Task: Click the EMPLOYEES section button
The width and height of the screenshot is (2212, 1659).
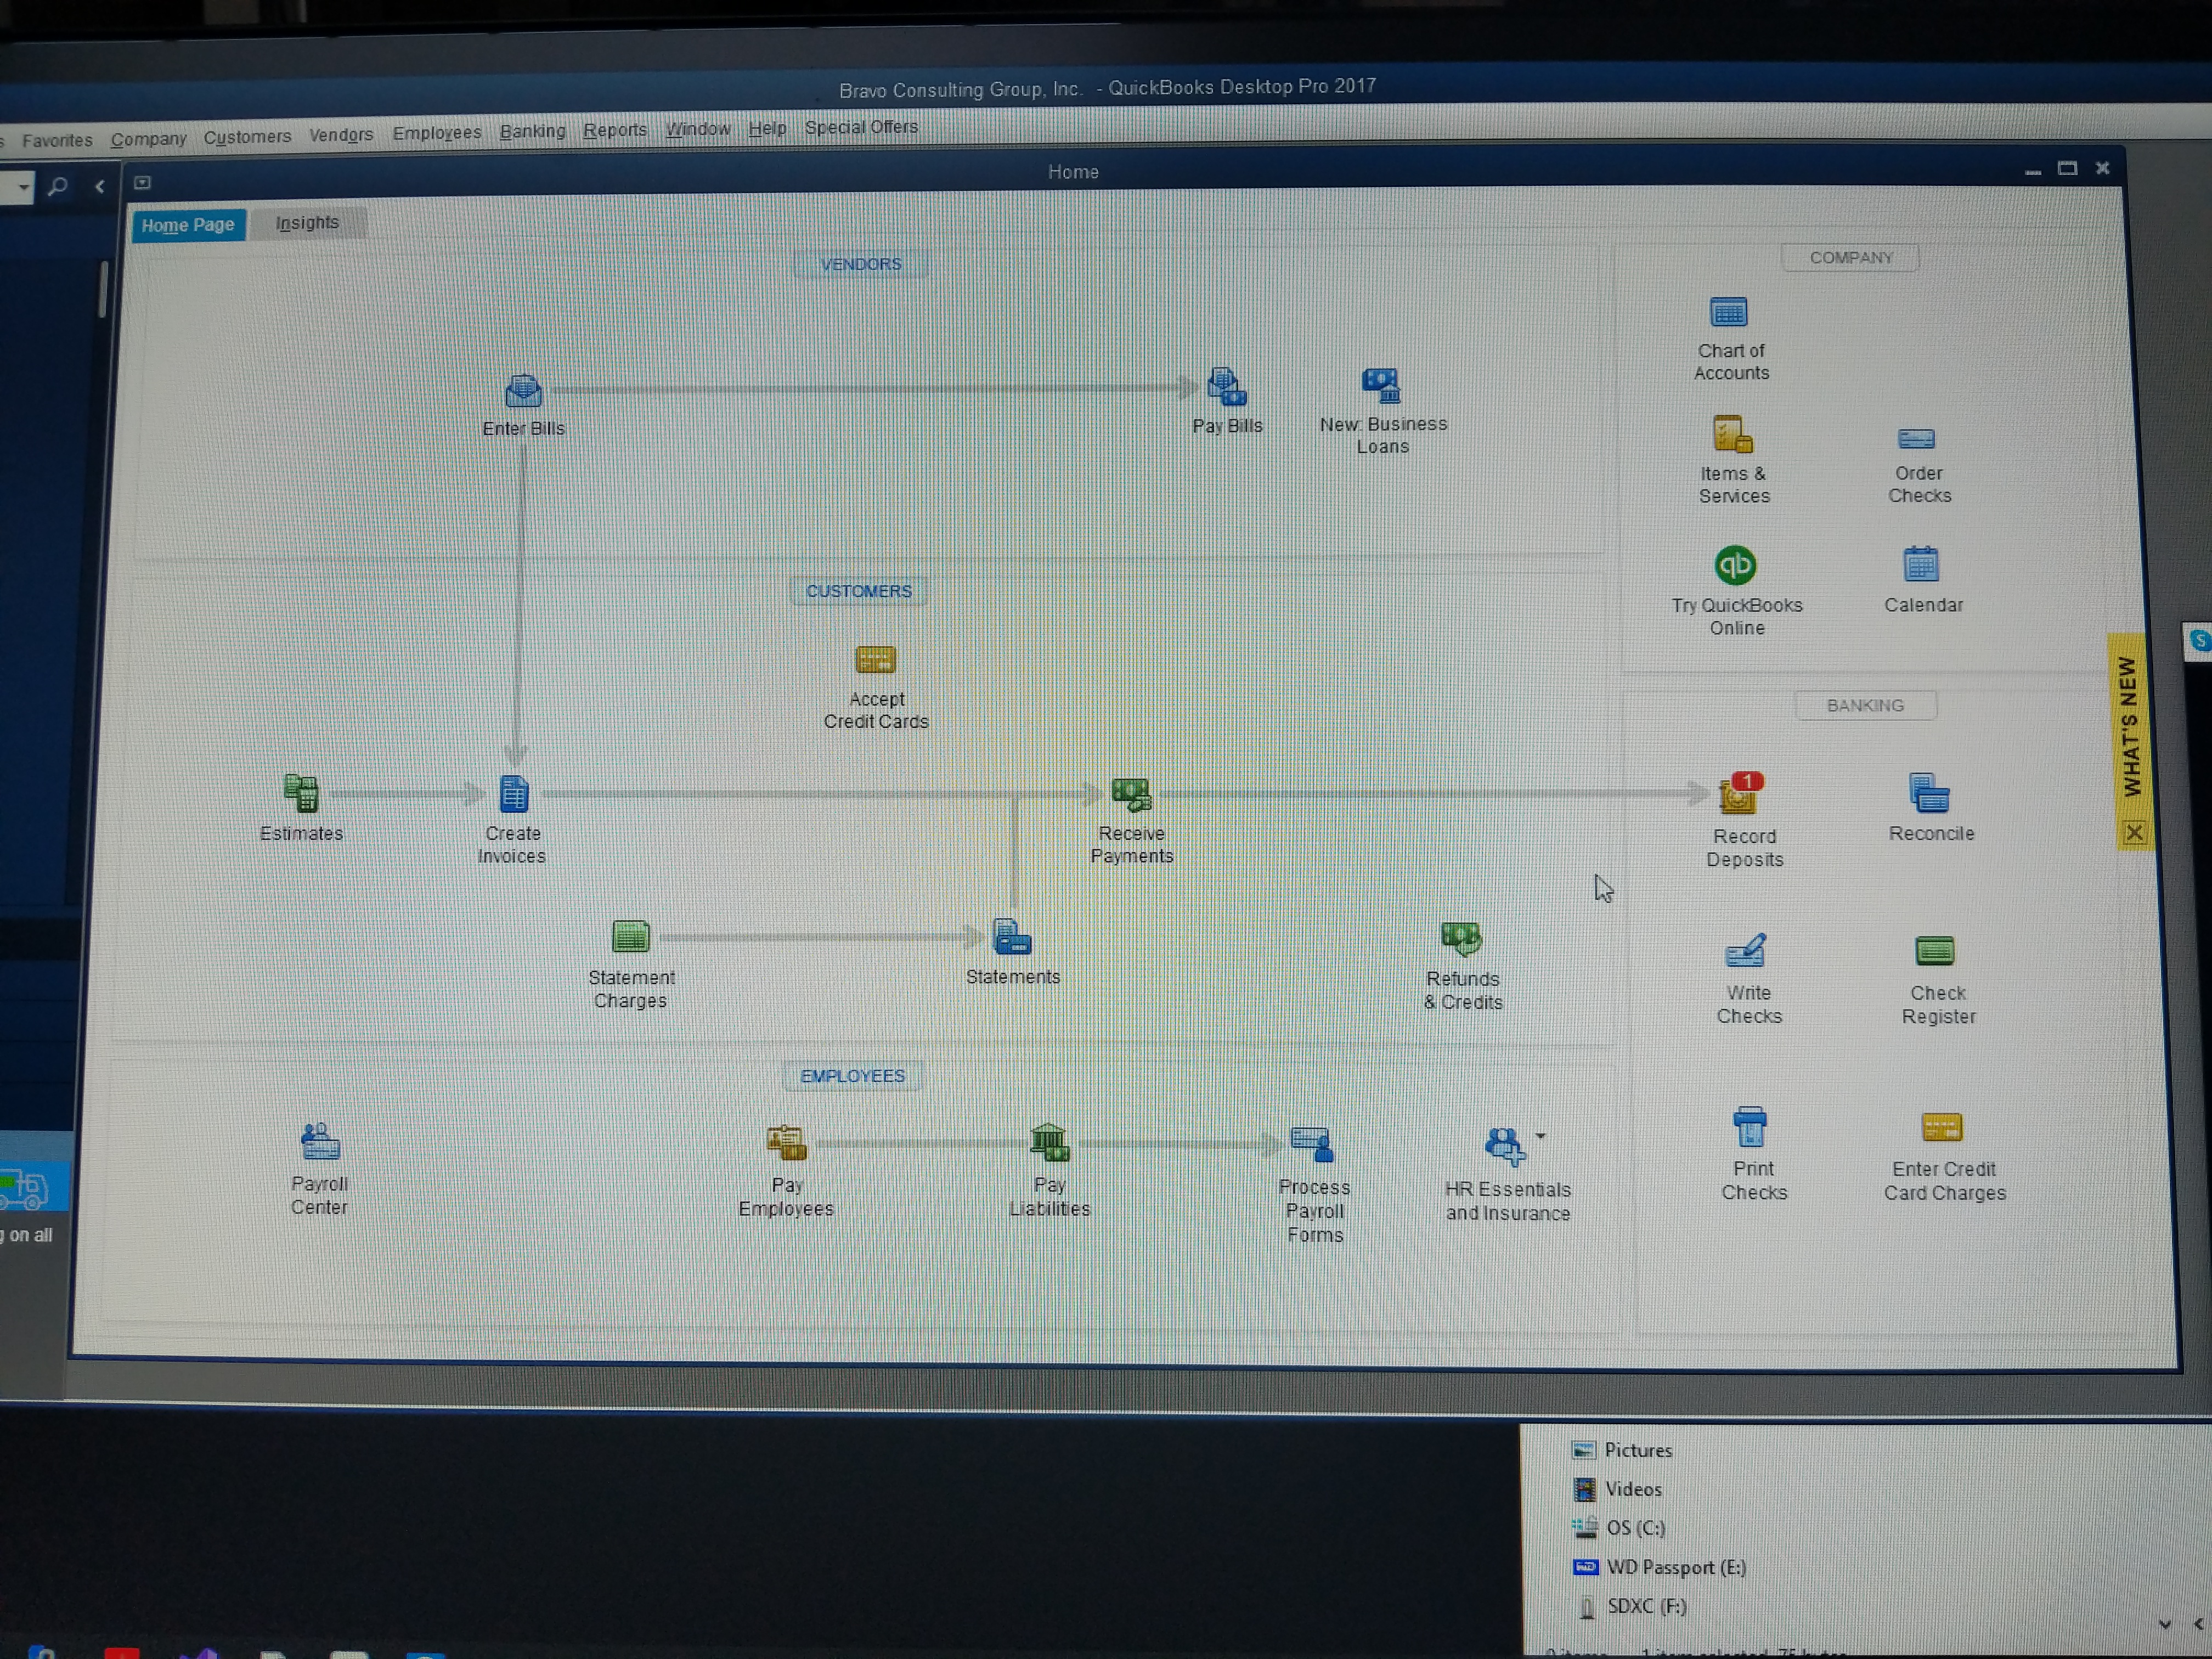Action: 852,1076
